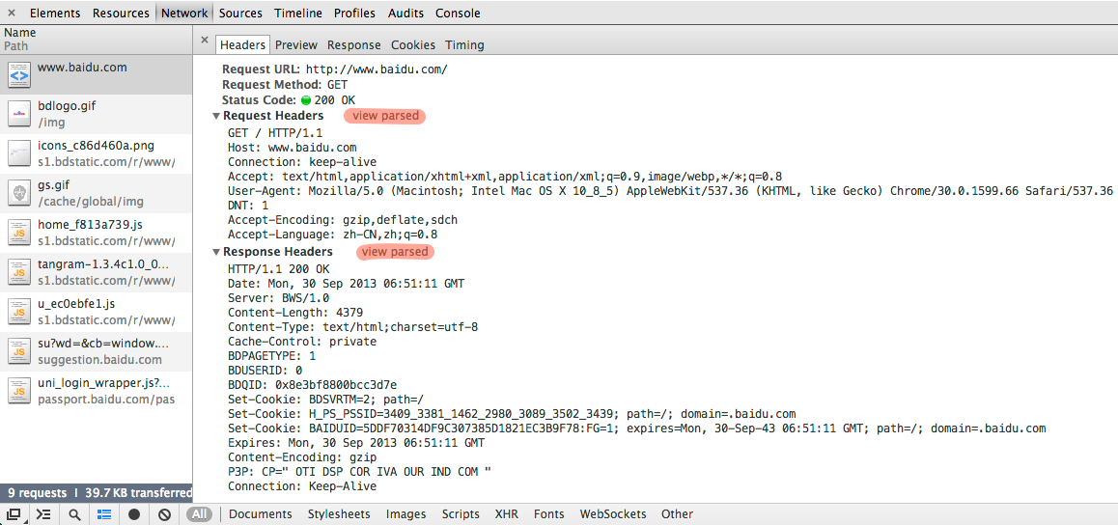Filter requests by XHR
Viewport: 1118px width, 525px height.
point(506,513)
